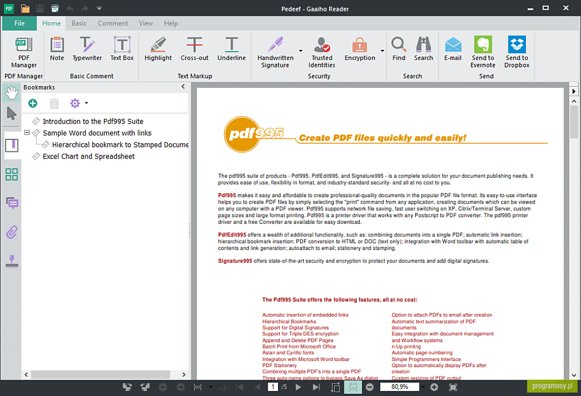Jump to Excel Chart and Spreadsheet bookmark
Screen dimensions: 581x396
(89, 156)
